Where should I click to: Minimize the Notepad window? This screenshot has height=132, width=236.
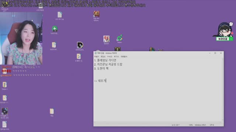(210, 53)
